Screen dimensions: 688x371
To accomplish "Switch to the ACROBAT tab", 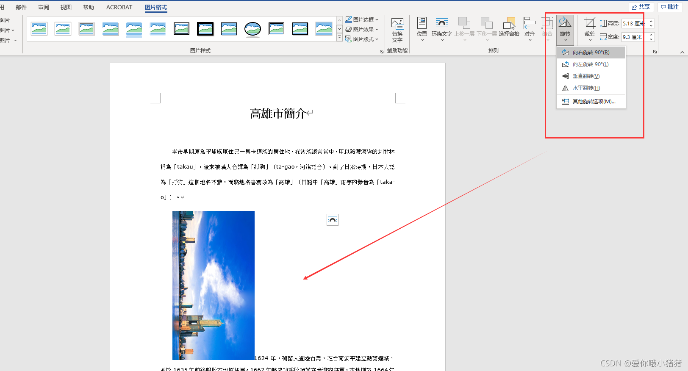I will click(x=119, y=7).
